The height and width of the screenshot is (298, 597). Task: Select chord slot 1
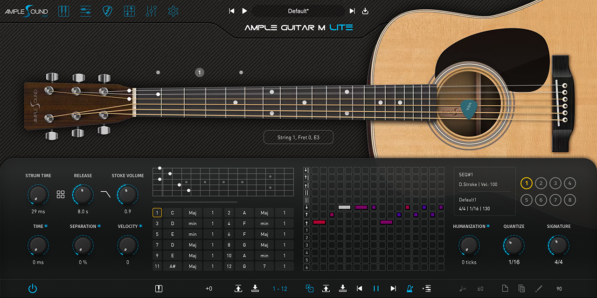(x=157, y=213)
